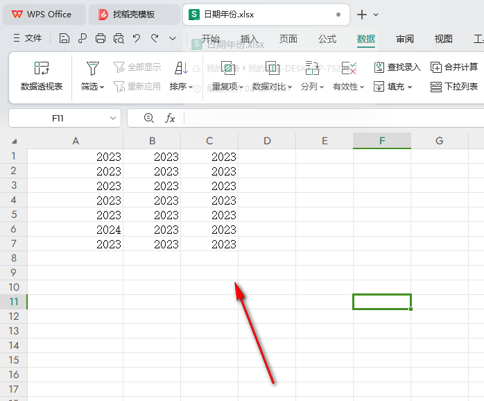Viewport: 484px width, 401px height.
Task: Switch to the 视图 ribbon tab
Action: [x=444, y=39]
